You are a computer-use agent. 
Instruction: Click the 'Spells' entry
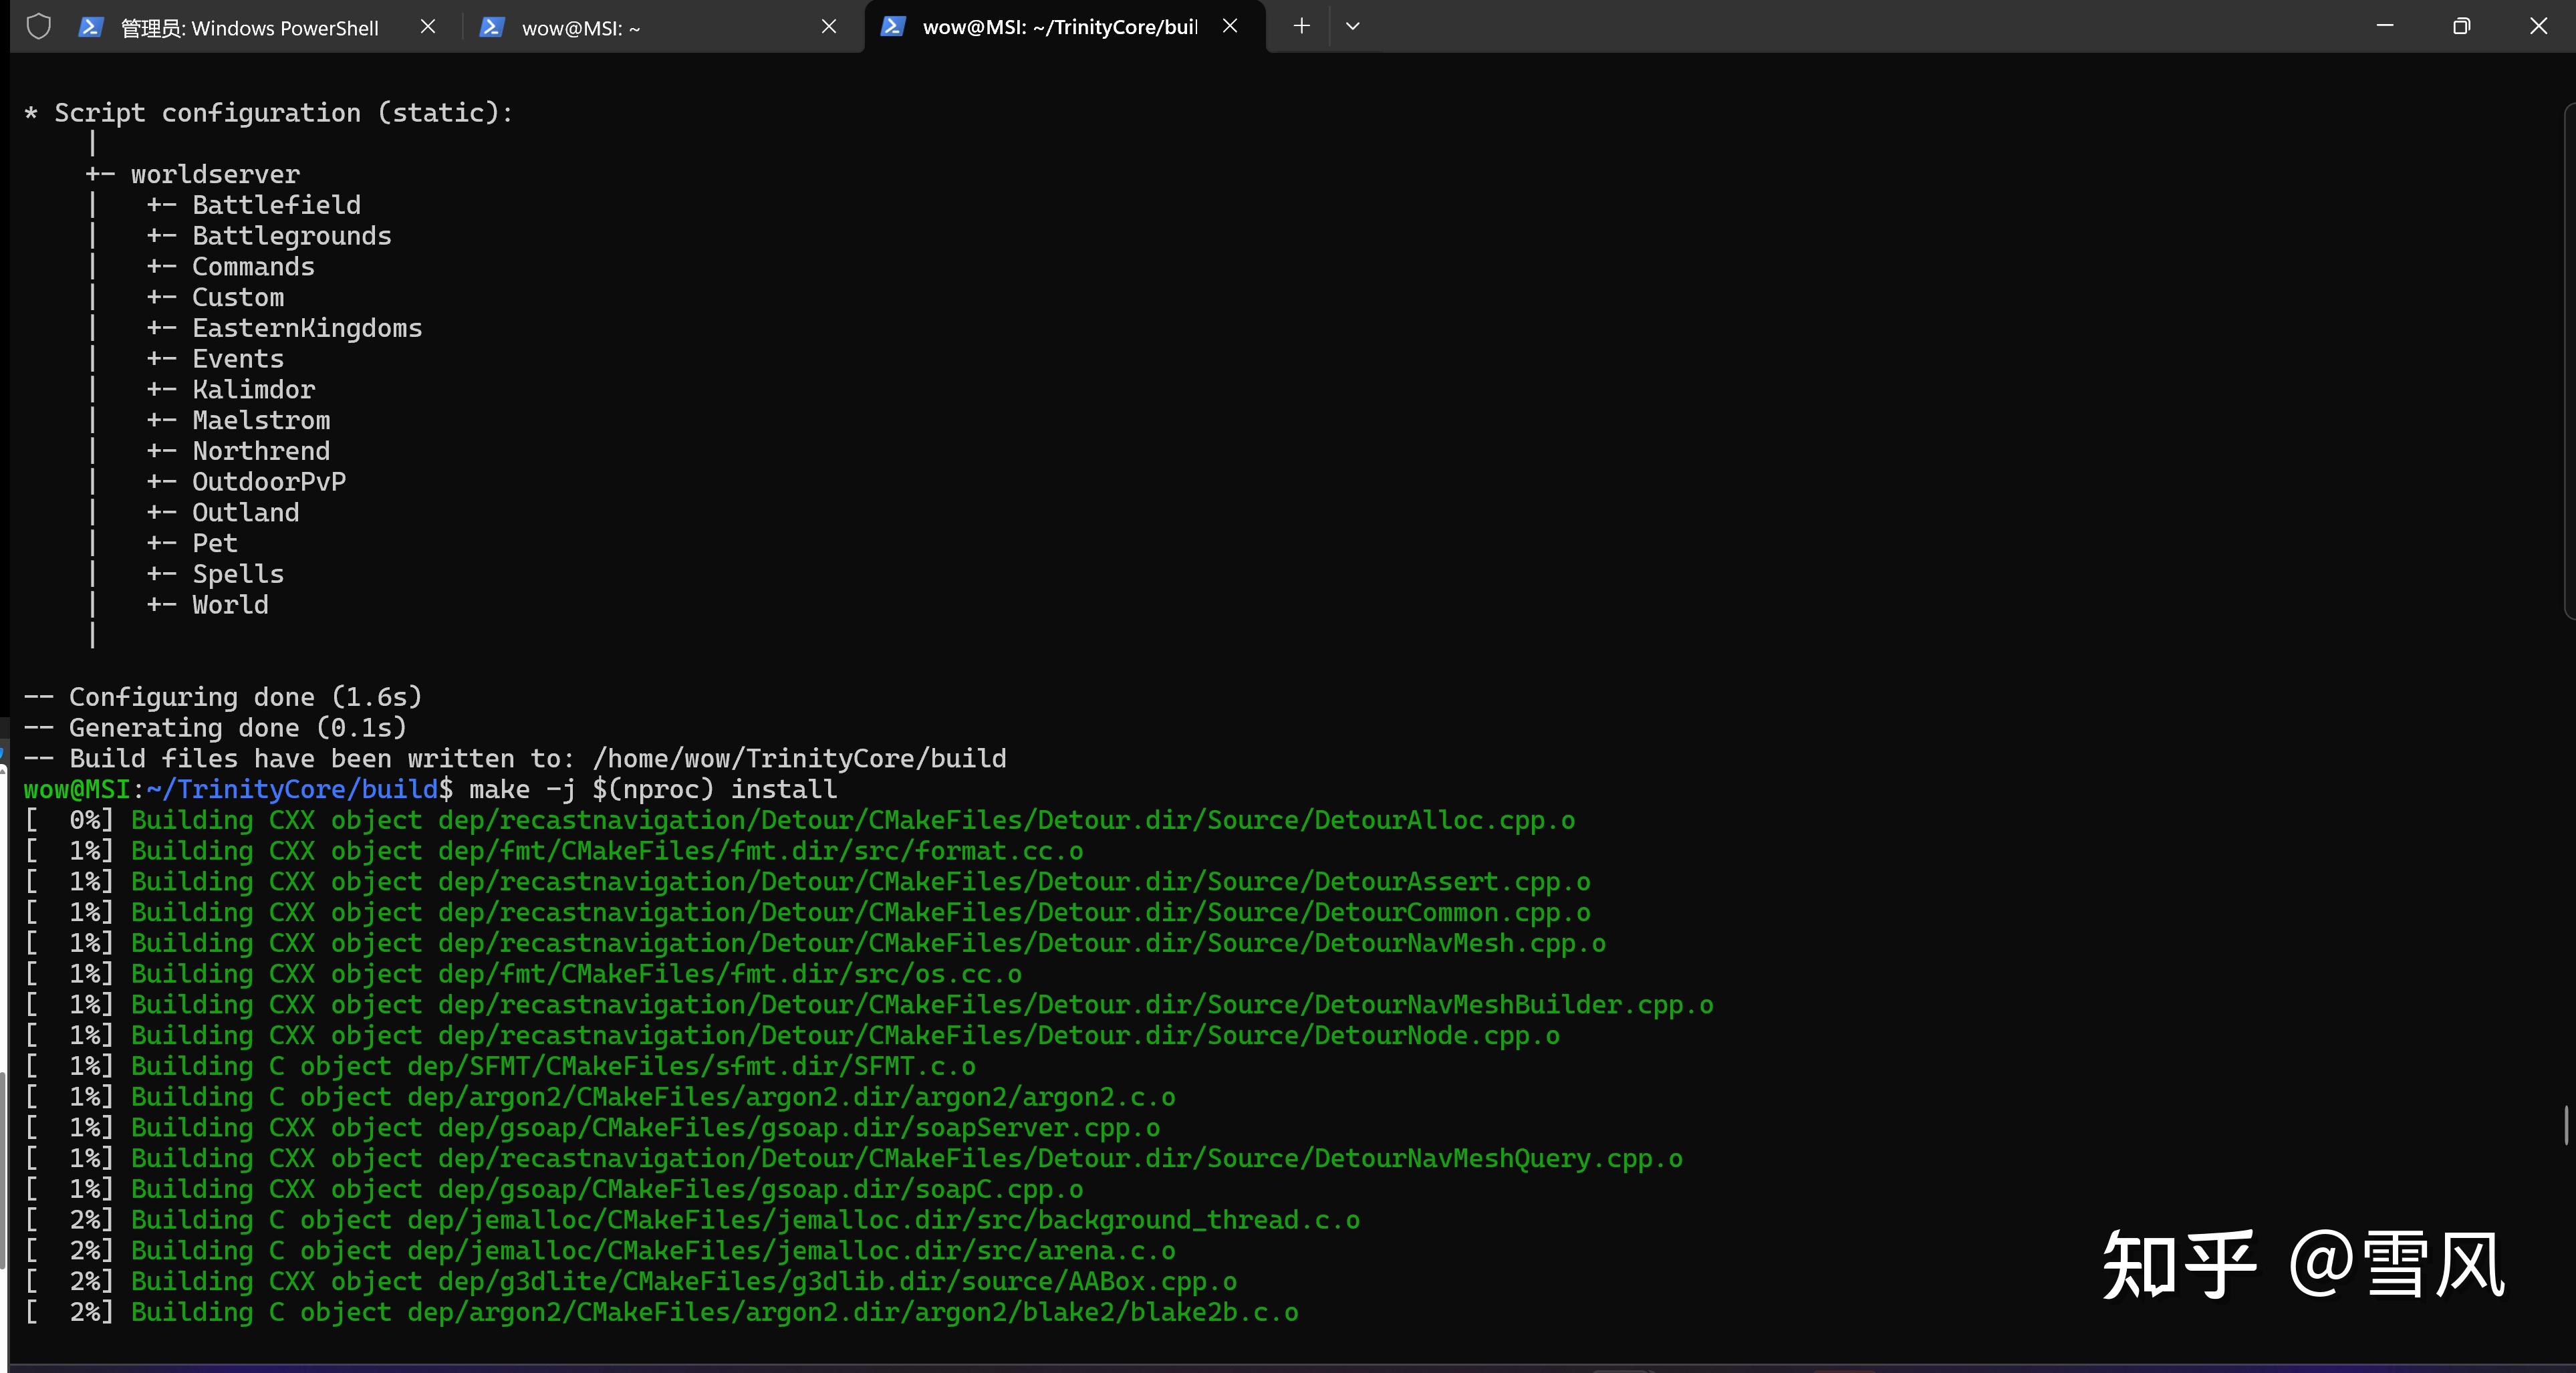tap(238, 574)
